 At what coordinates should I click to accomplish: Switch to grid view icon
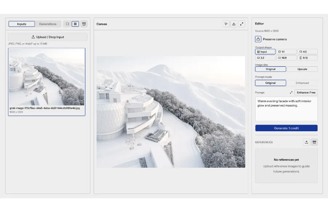75,24
